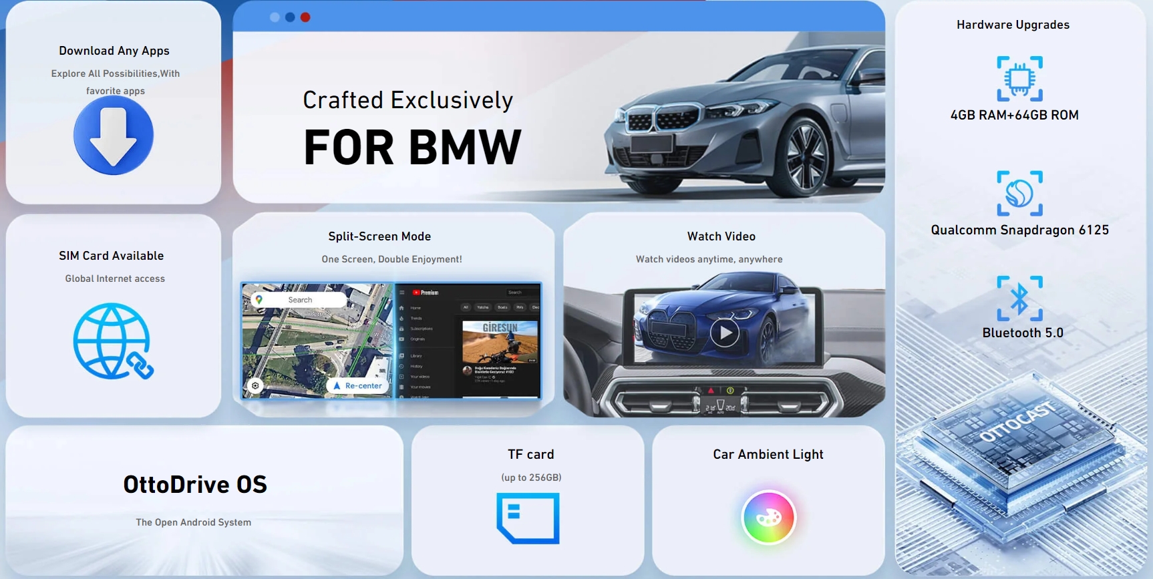Select the All filter chip
This screenshot has width=1153, height=579.
coord(466,307)
